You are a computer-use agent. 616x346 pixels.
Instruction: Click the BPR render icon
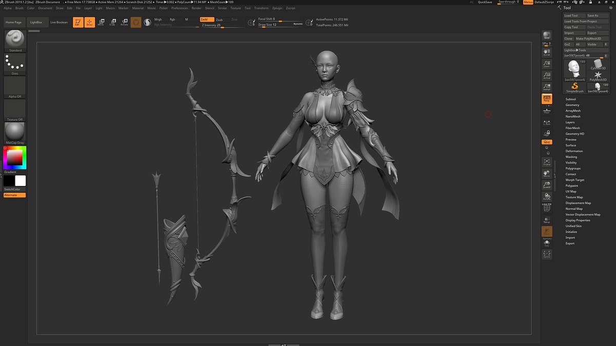(x=547, y=35)
